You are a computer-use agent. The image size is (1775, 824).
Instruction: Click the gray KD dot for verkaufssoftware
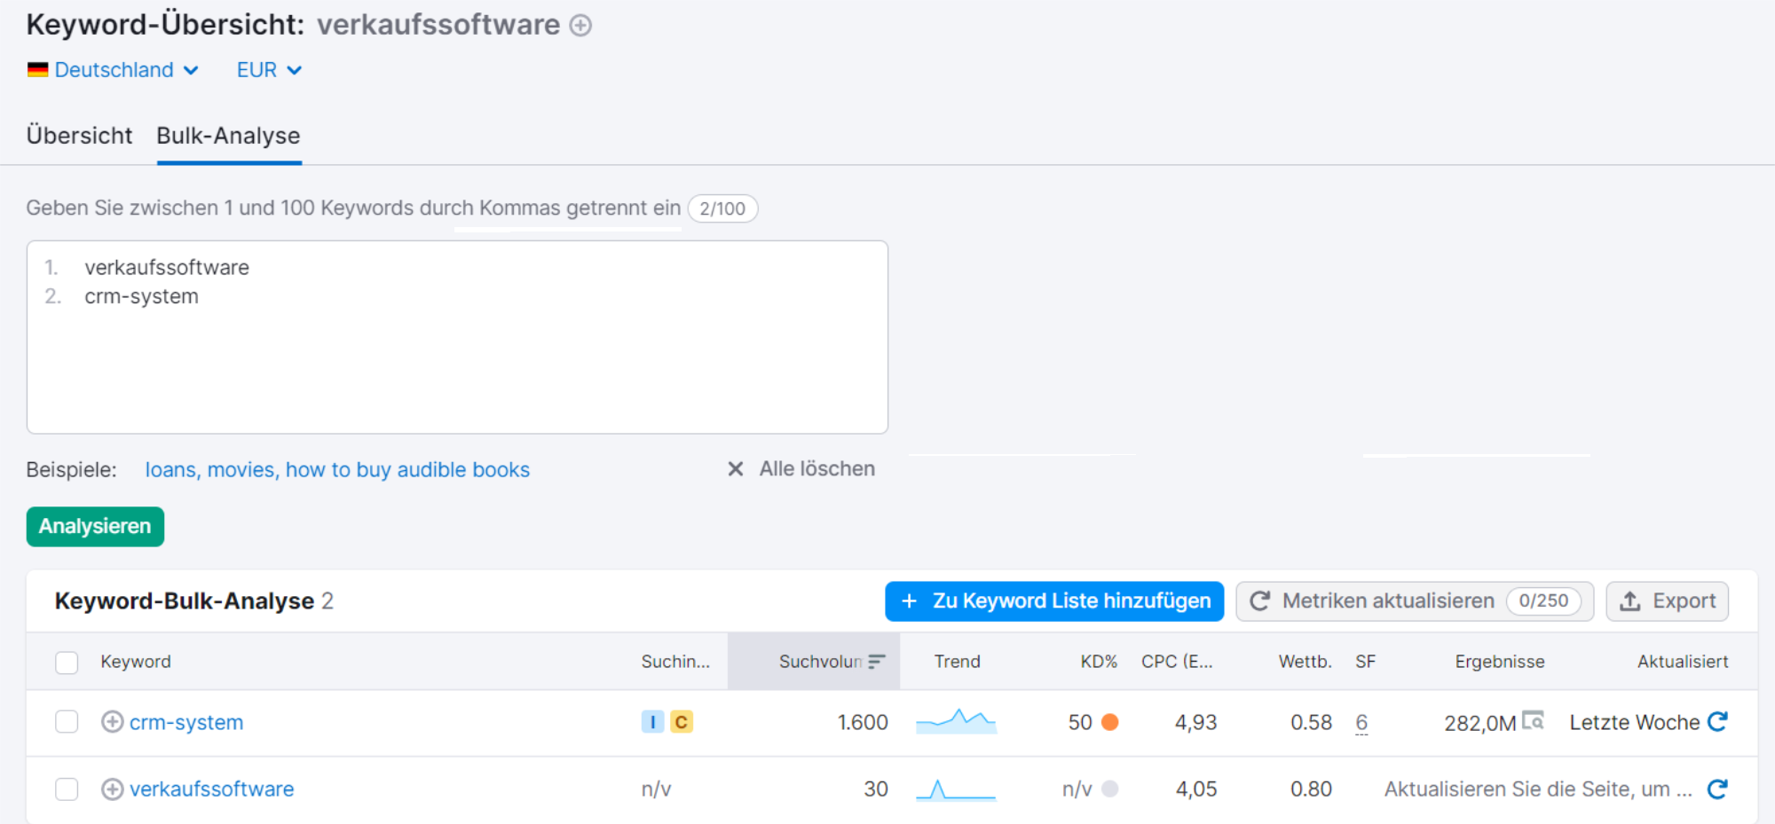point(1109,789)
